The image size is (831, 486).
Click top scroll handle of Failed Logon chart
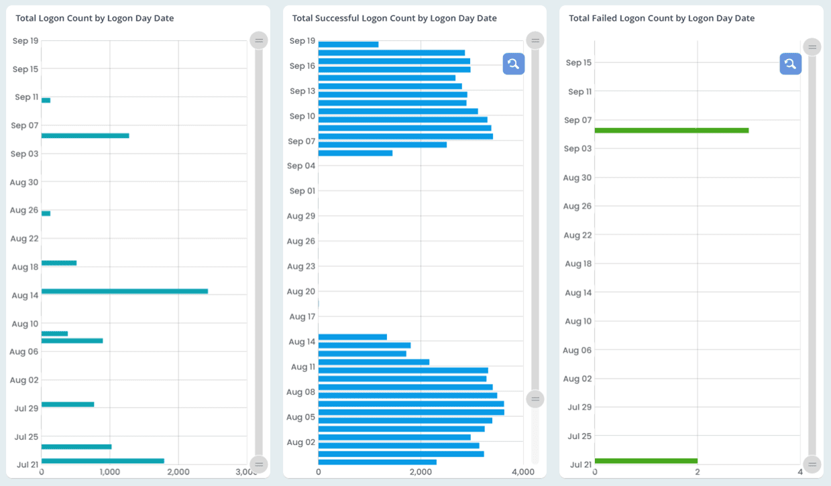pyautogui.click(x=812, y=47)
